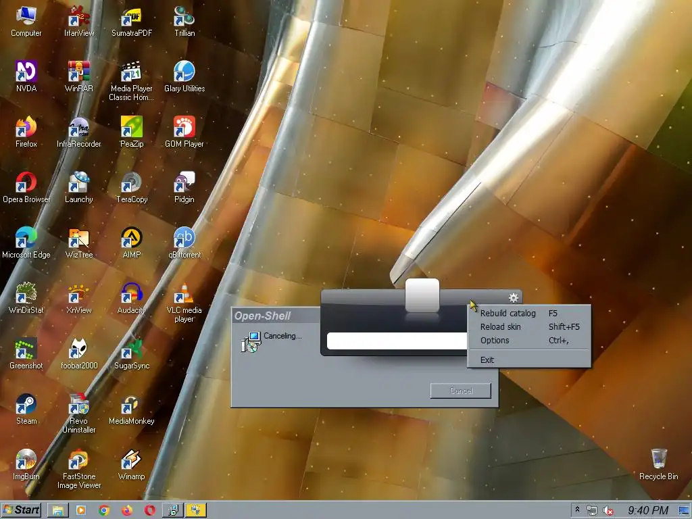This screenshot has height=519, width=692.
Task: Select the AIMP desktop shortcut
Action: click(x=132, y=243)
